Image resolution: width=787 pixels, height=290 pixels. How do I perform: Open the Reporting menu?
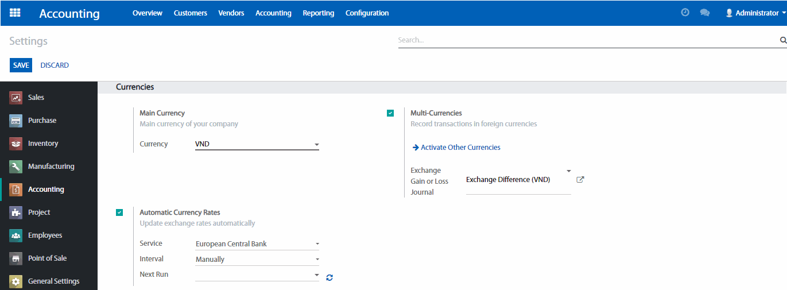318,13
